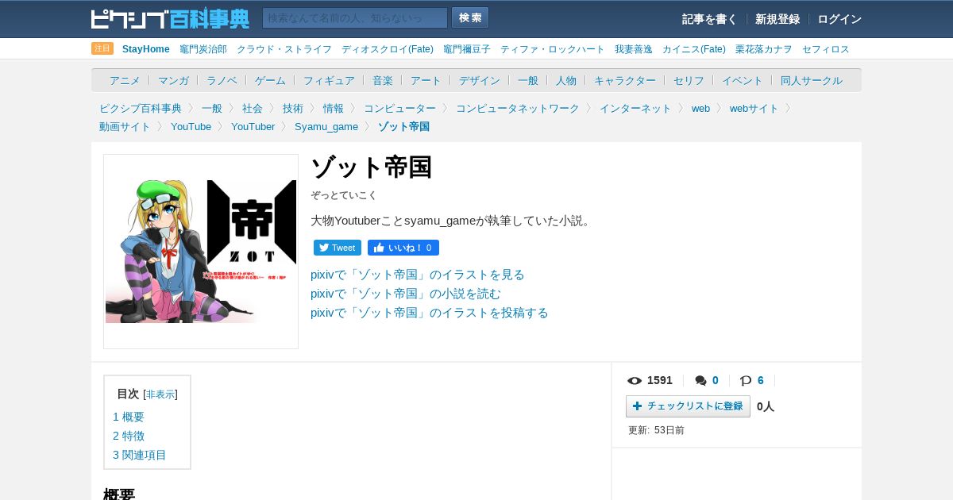Select the イベント category tab

[743, 80]
